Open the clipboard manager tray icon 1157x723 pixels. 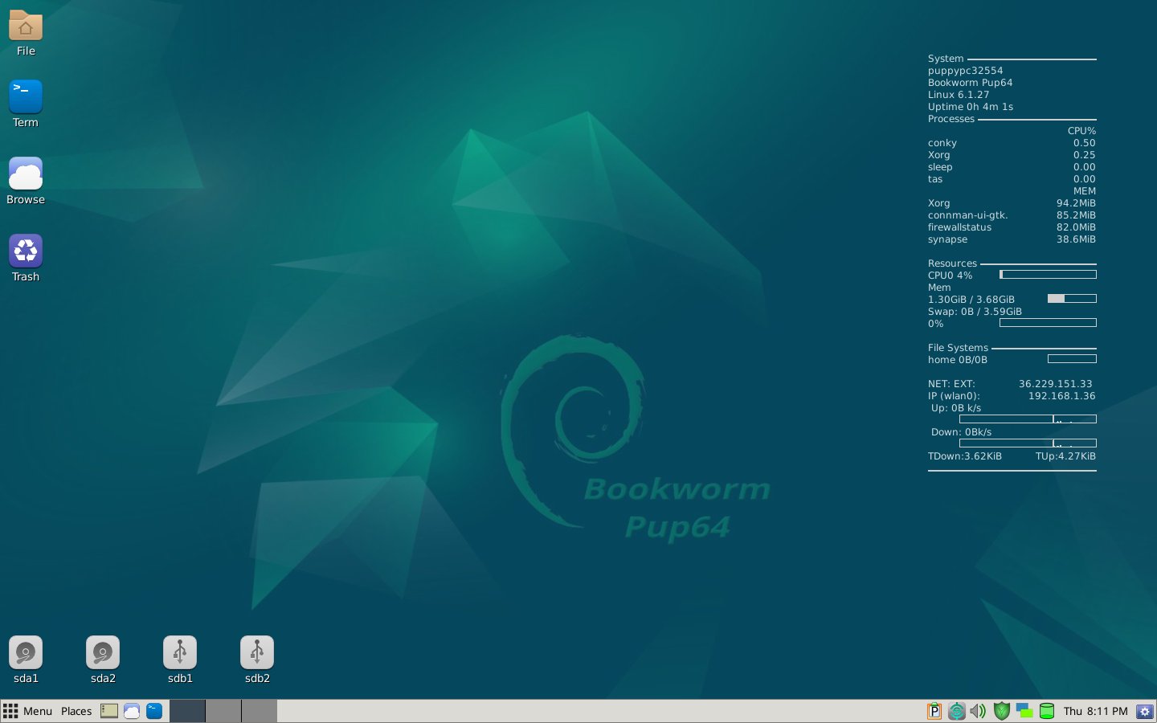tap(934, 711)
